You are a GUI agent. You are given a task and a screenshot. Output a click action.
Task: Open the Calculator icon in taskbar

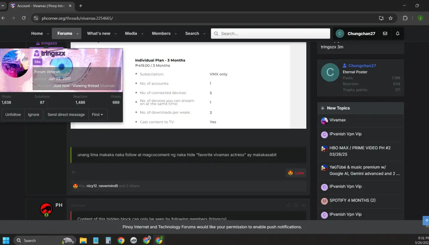pyautogui.click(x=108, y=240)
